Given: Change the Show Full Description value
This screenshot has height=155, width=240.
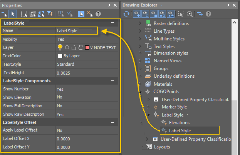Looking at the screenshot, I should click(87, 106).
